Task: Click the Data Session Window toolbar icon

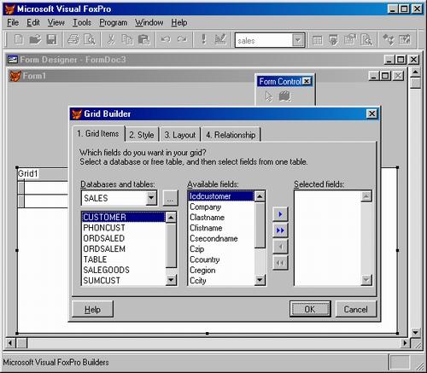Action: tap(333, 40)
